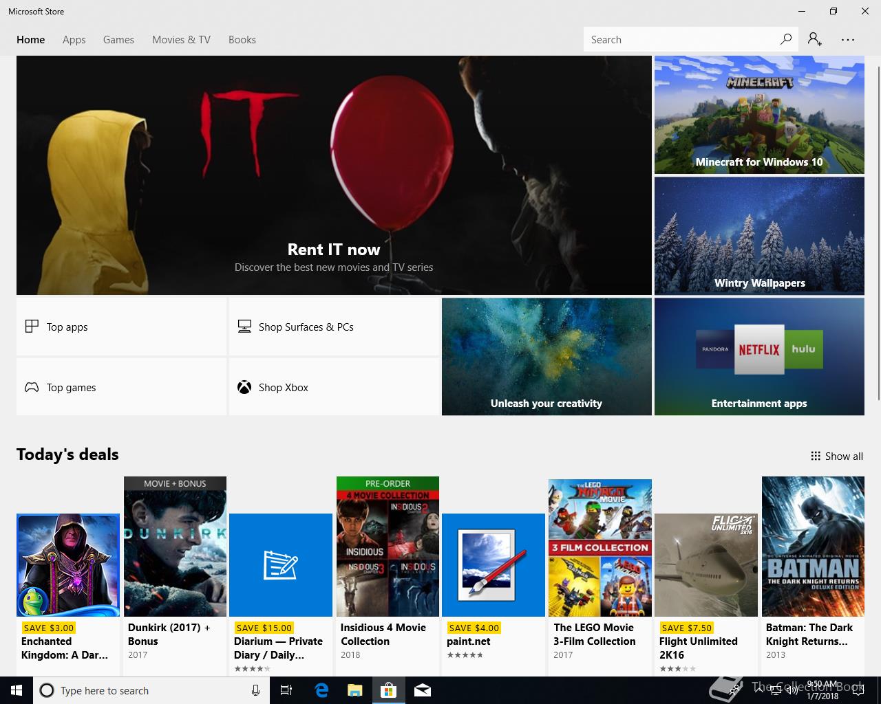
Task: Open the Dunkirk movie poster
Action: click(x=175, y=547)
